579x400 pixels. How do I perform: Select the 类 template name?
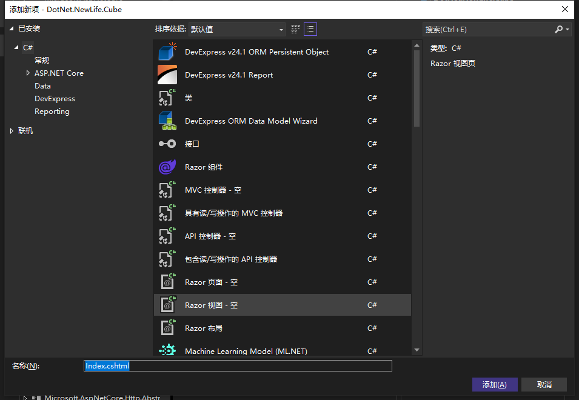[189, 98]
